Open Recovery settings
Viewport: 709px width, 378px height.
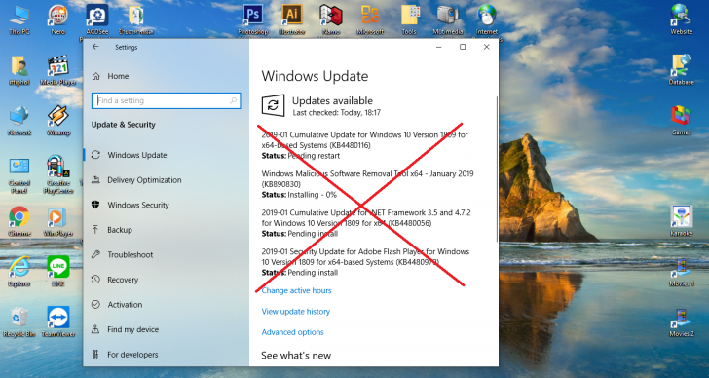pos(166,280)
